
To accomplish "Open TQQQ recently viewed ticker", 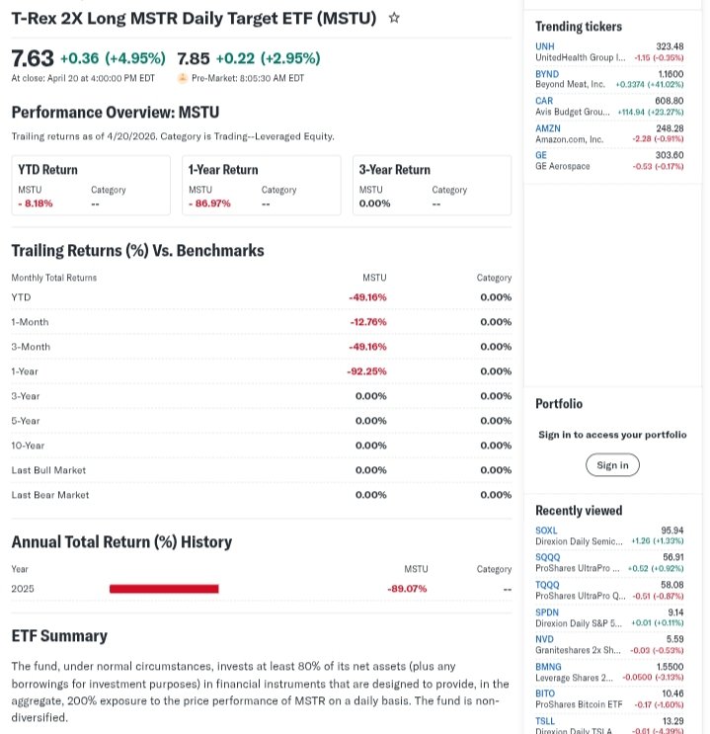I will [x=547, y=585].
